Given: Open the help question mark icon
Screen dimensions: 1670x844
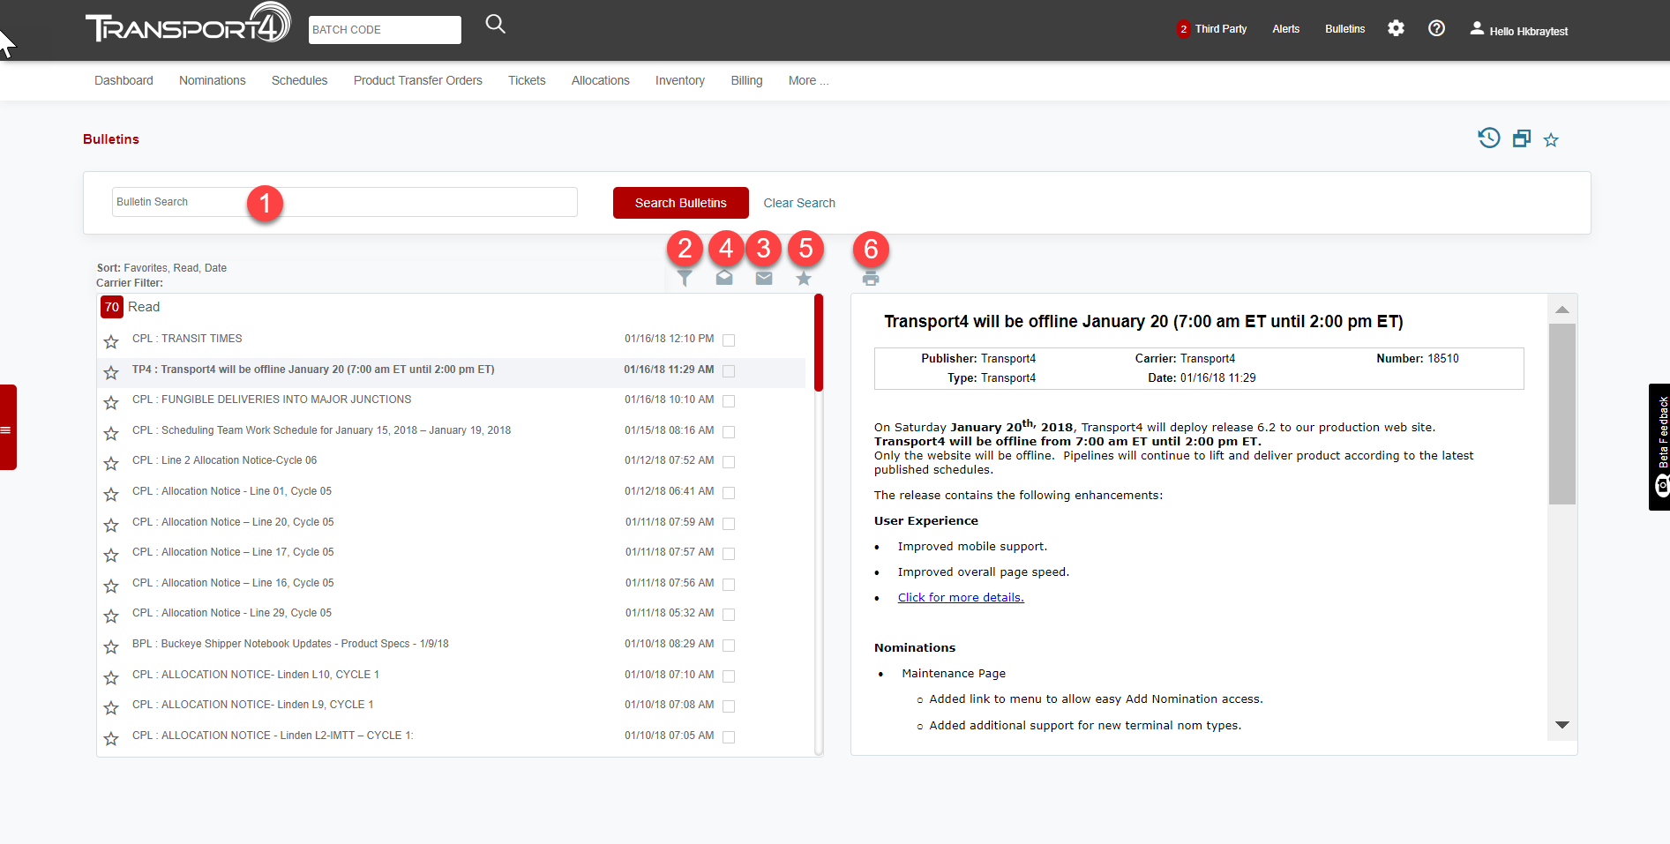Looking at the screenshot, I should tap(1436, 28).
